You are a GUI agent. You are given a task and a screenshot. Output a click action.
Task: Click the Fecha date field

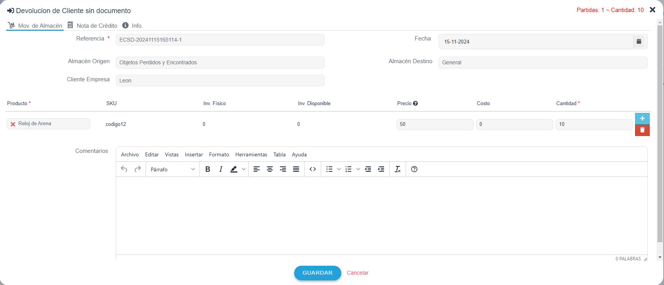pyautogui.click(x=536, y=42)
